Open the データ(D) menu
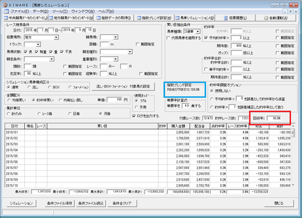Viewport: 302px width, 218px height. pos(40,11)
